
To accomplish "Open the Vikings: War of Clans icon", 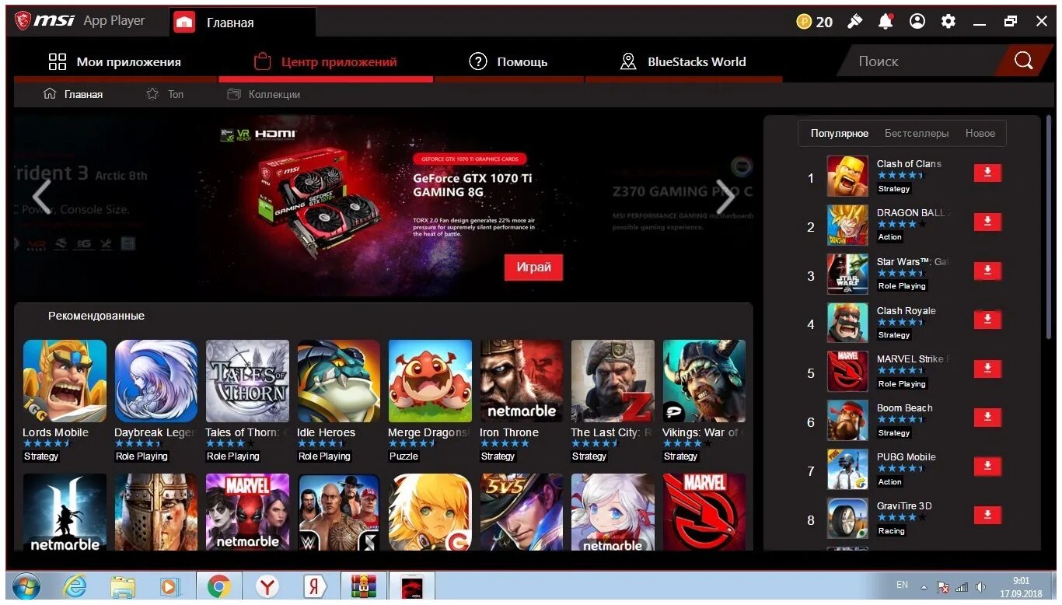I will pyautogui.click(x=704, y=381).
